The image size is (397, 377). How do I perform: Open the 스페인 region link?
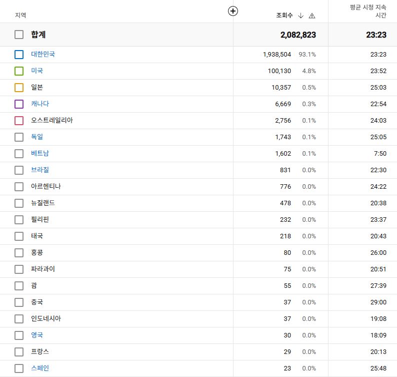39,368
